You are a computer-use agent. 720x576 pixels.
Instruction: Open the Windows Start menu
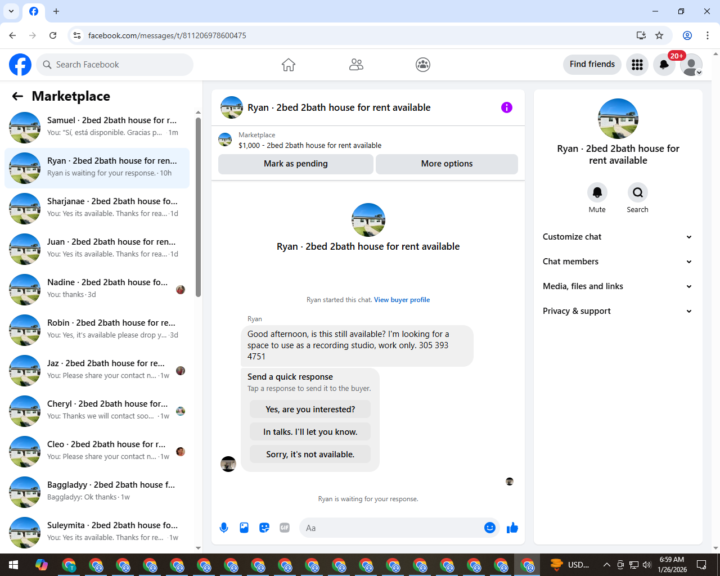click(13, 565)
